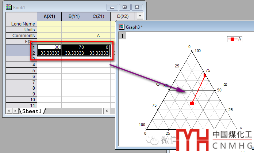Maximize the Book1 workbook window
The image size is (254, 153).
(x=125, y=7)
